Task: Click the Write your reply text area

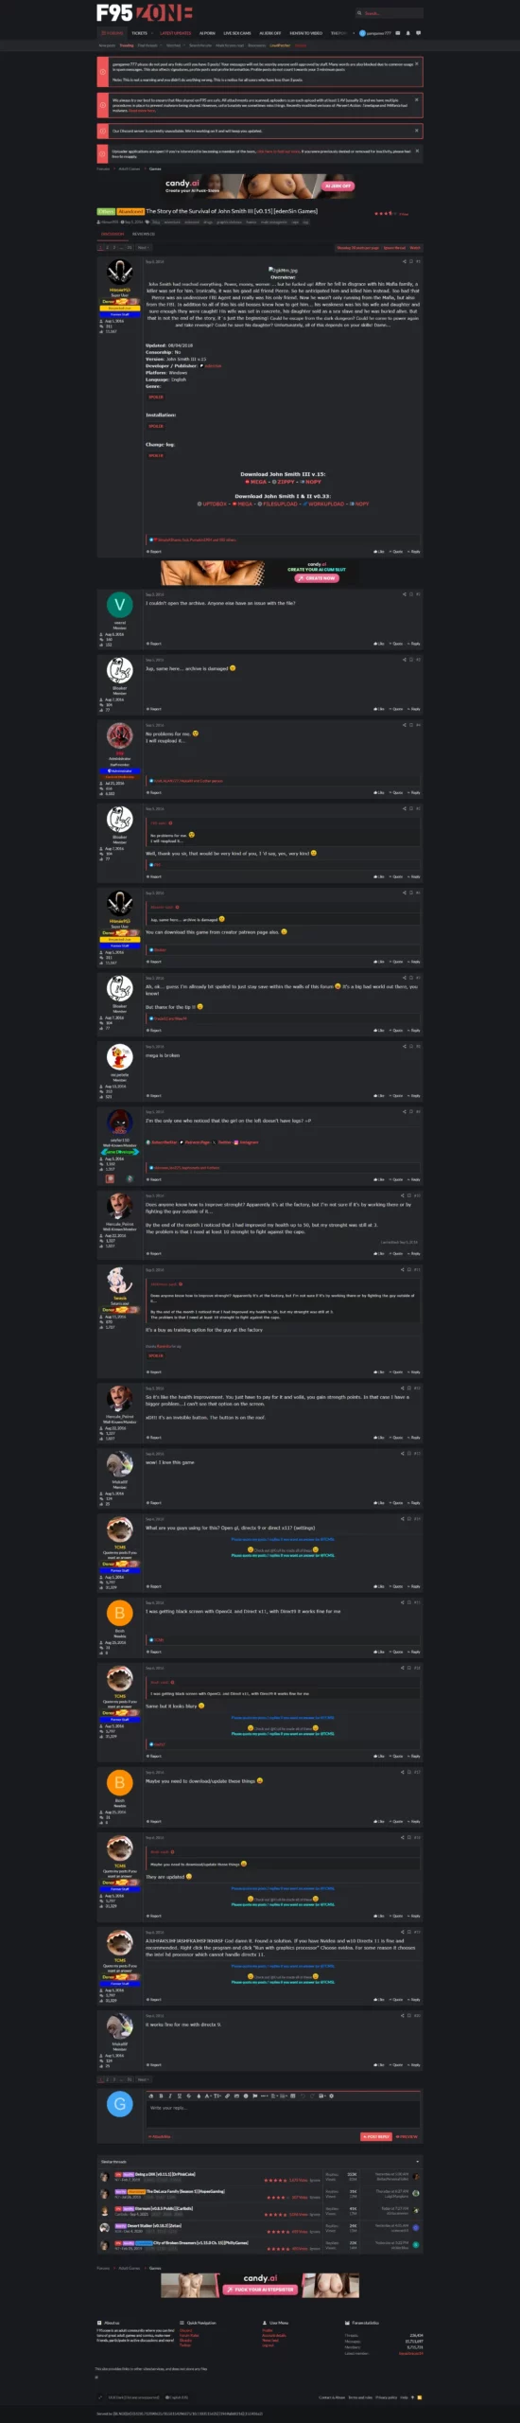Action: [284, 2113]
